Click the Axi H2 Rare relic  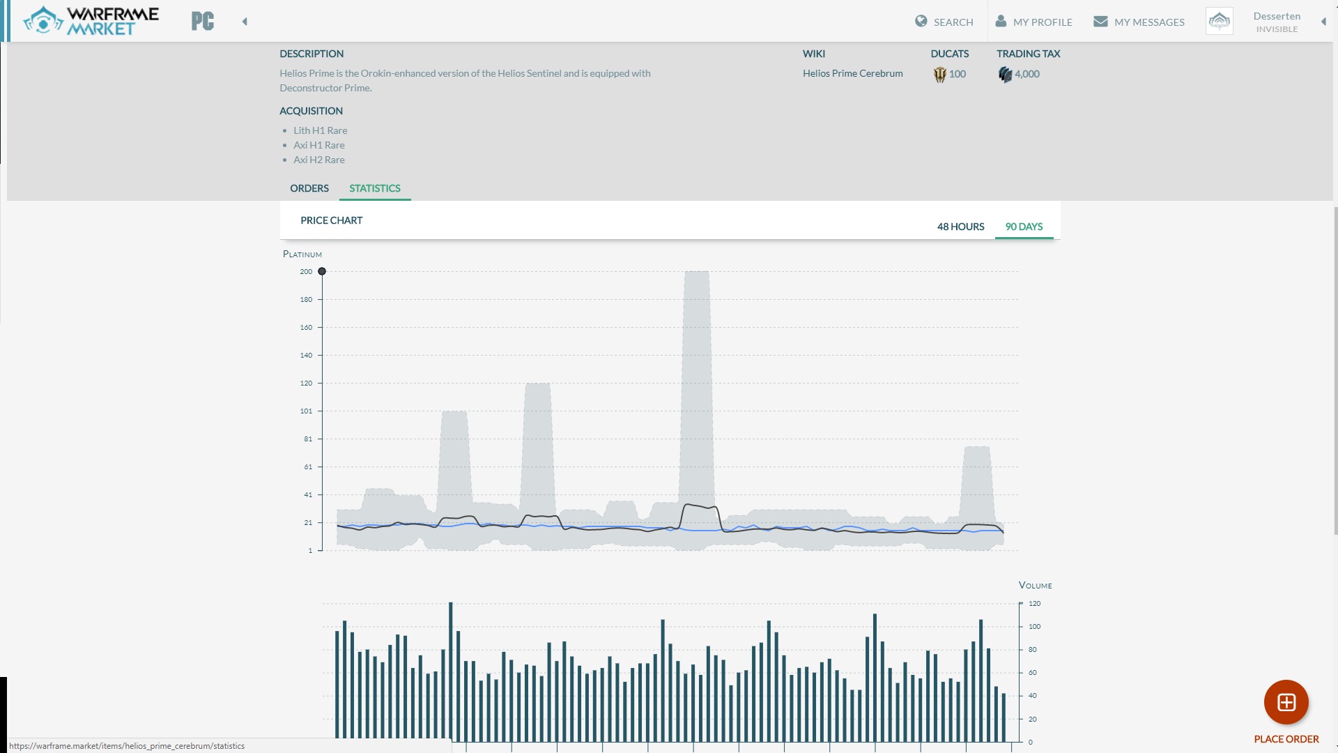(x=318, y=160)
